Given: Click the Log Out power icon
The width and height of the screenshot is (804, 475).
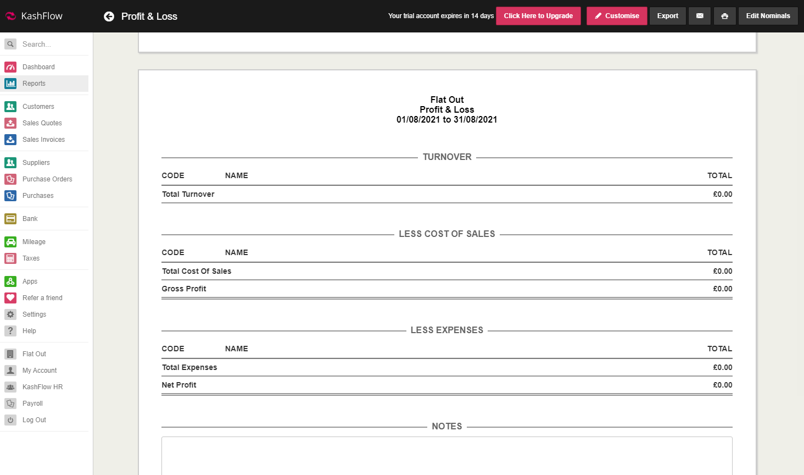Looking at the screenshot, I should point(10,420).
